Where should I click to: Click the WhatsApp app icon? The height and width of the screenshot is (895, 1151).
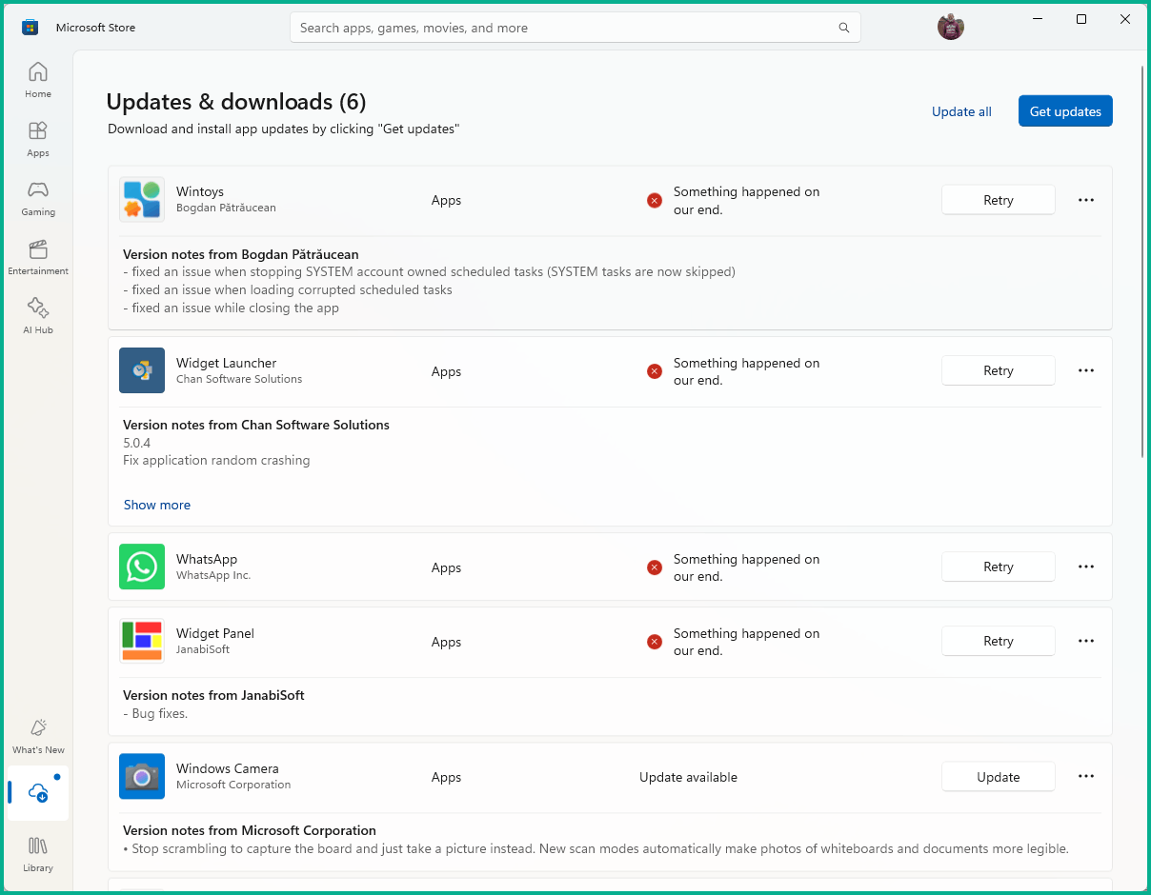click(142, 567)
